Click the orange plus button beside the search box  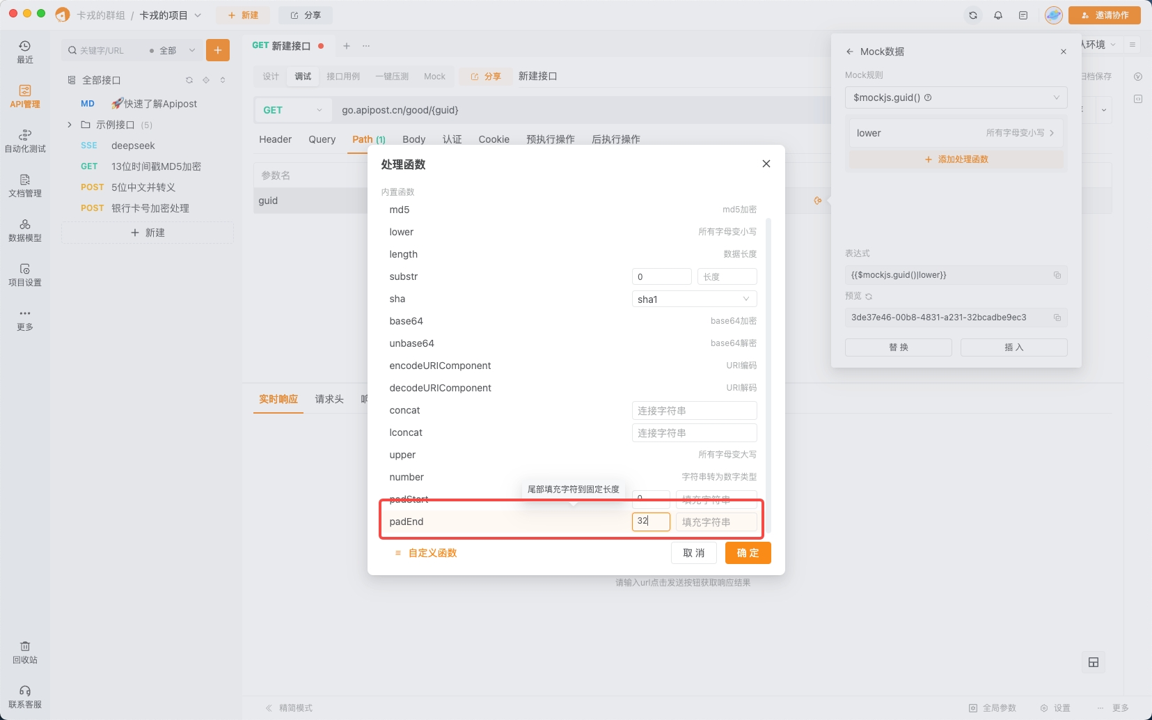click(218, 50)
